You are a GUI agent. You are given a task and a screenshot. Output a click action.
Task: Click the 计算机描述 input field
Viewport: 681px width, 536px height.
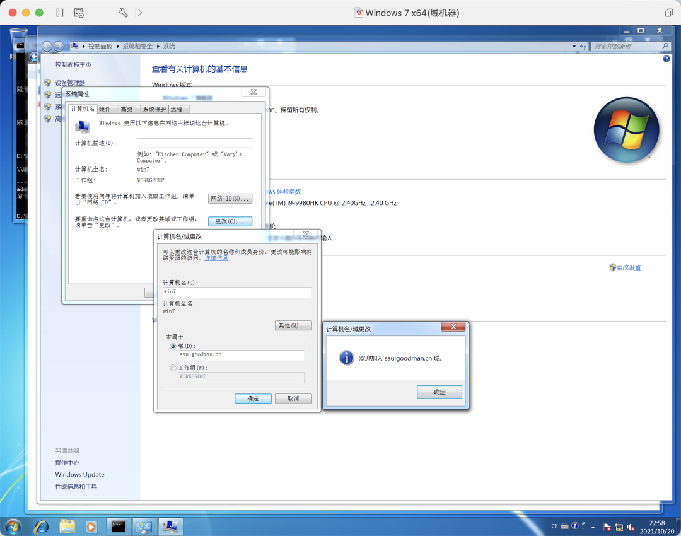click(195, 143)
